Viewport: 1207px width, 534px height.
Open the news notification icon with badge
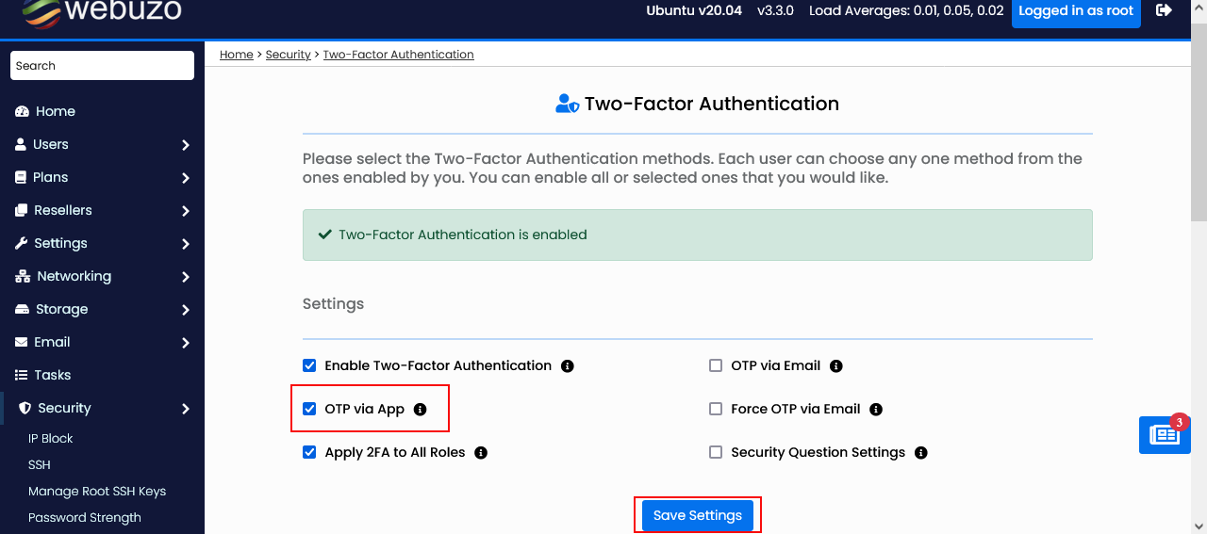1165,434
